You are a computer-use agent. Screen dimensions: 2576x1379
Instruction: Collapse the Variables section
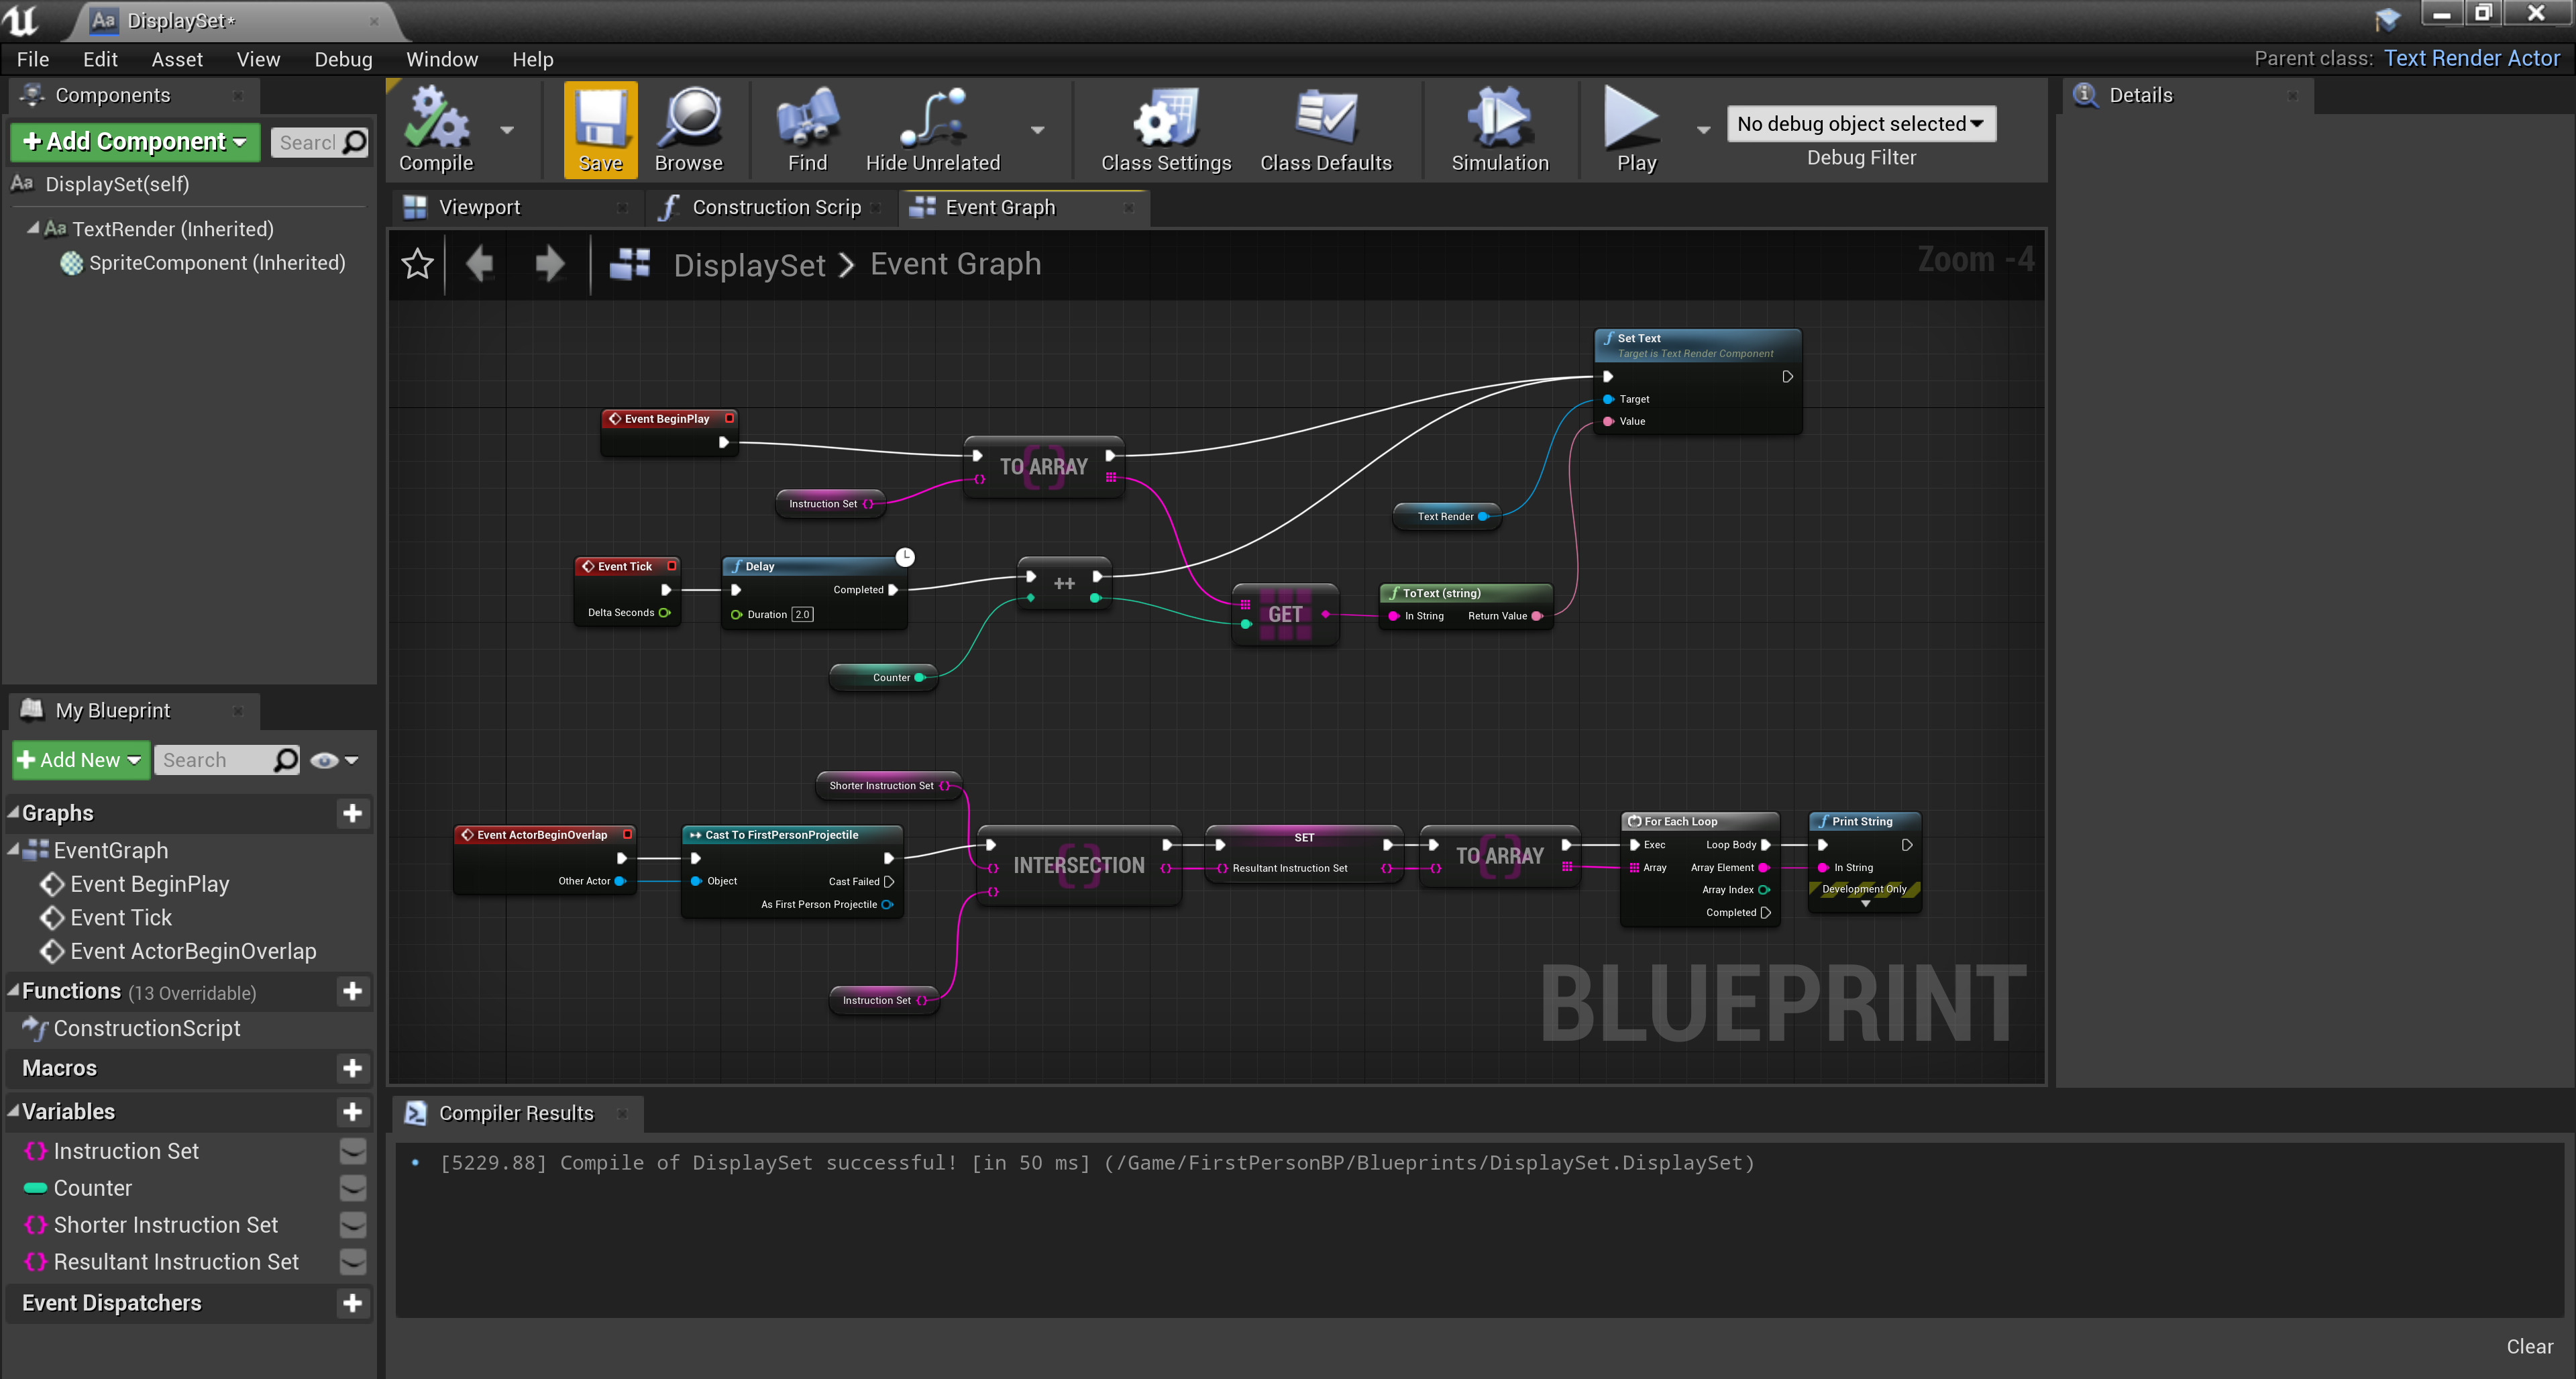[x=14, y=1111]
